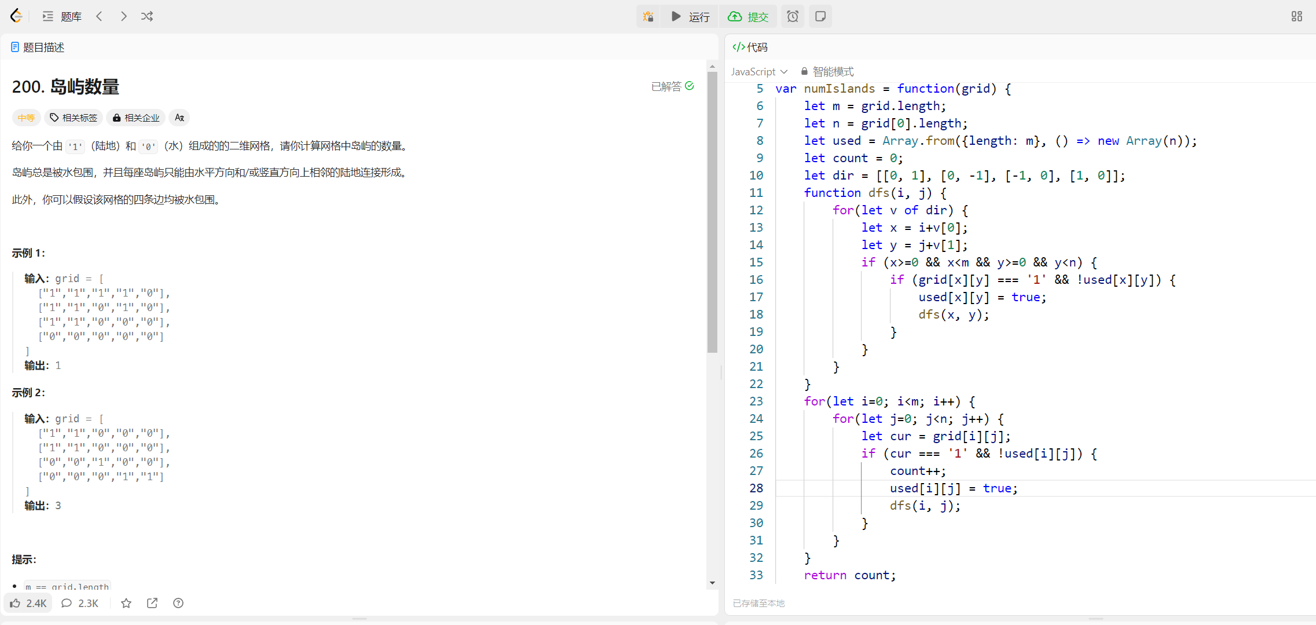Image resolution: width=1316 pixels, height=625 pixels.
Task: Open comments 2.3K
Action: pos(80,603)
